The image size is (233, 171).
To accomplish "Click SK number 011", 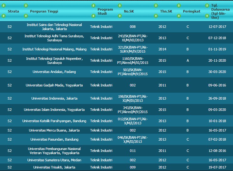I will tap(133, 151).
